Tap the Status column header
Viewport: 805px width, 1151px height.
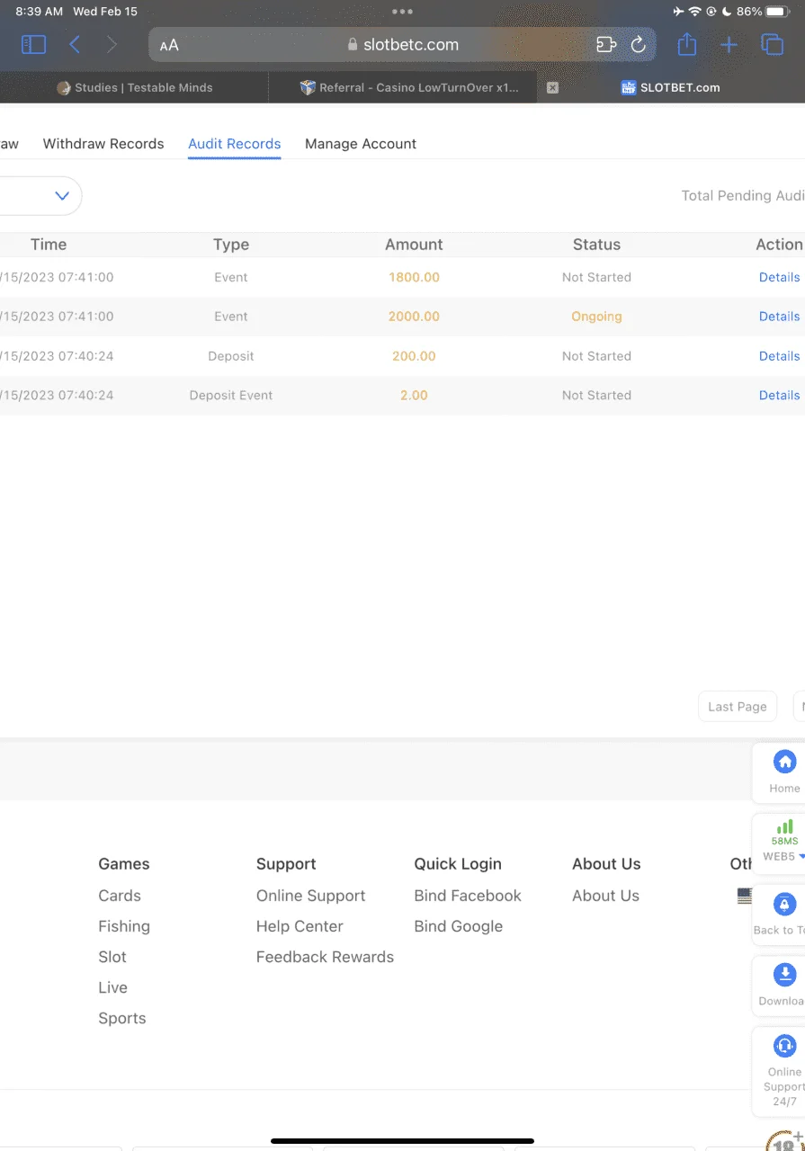pos(596,245)
